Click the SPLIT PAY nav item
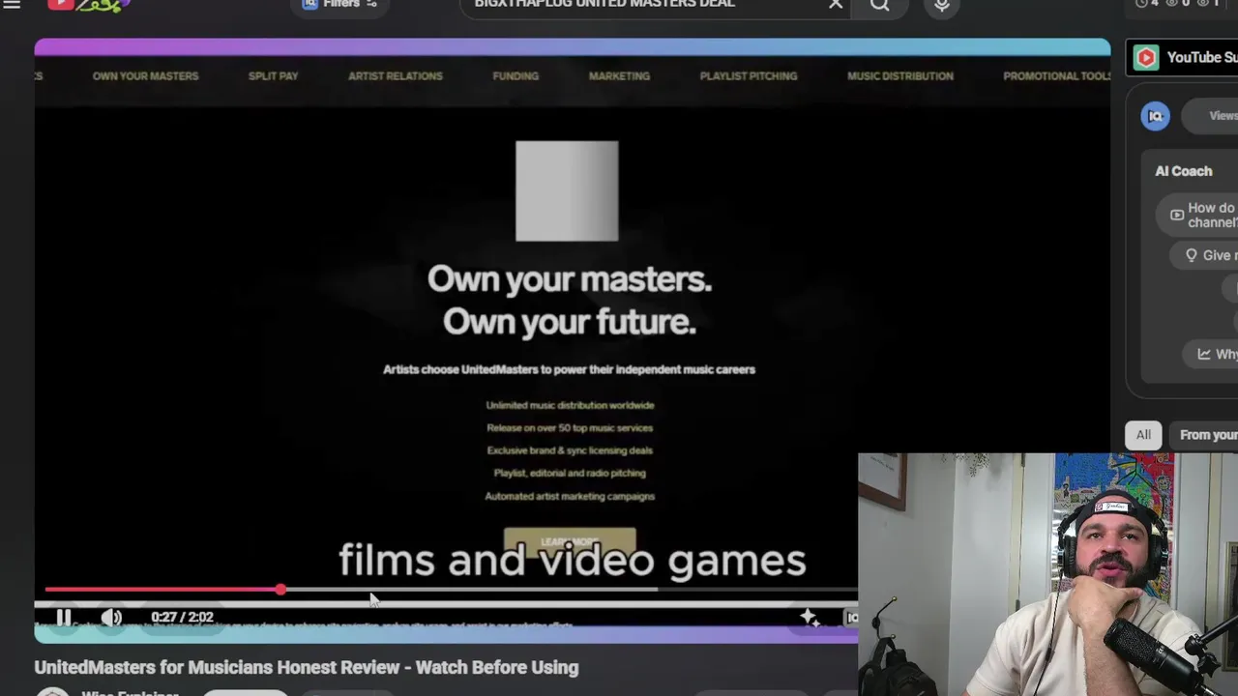This screenshot has height=696, width=1238. click(x=273, y=76)
